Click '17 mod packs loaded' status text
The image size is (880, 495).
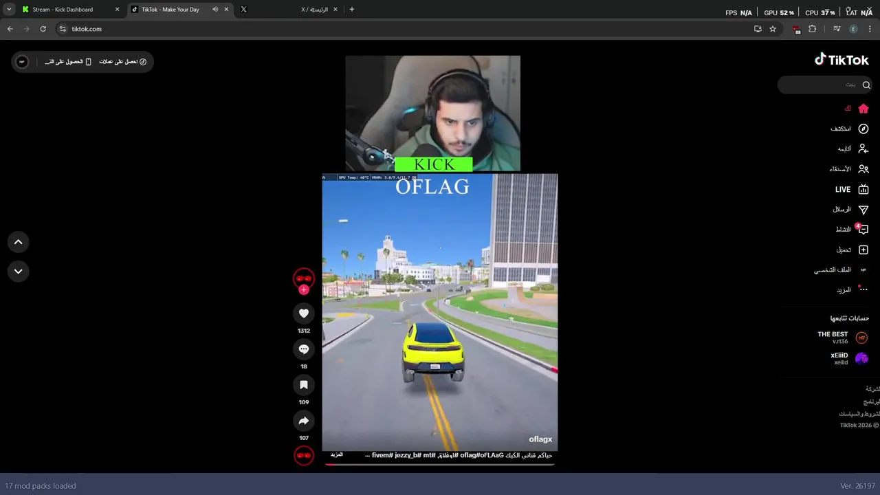tap(41, 485)
